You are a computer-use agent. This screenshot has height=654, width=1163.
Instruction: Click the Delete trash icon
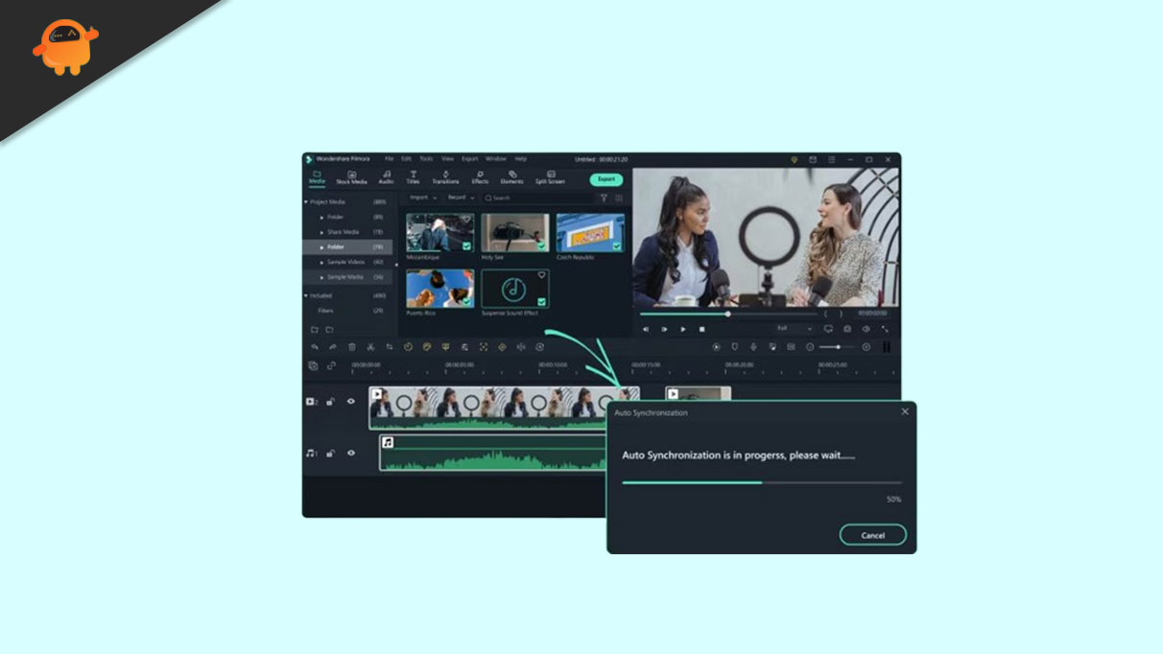[352, 347]
